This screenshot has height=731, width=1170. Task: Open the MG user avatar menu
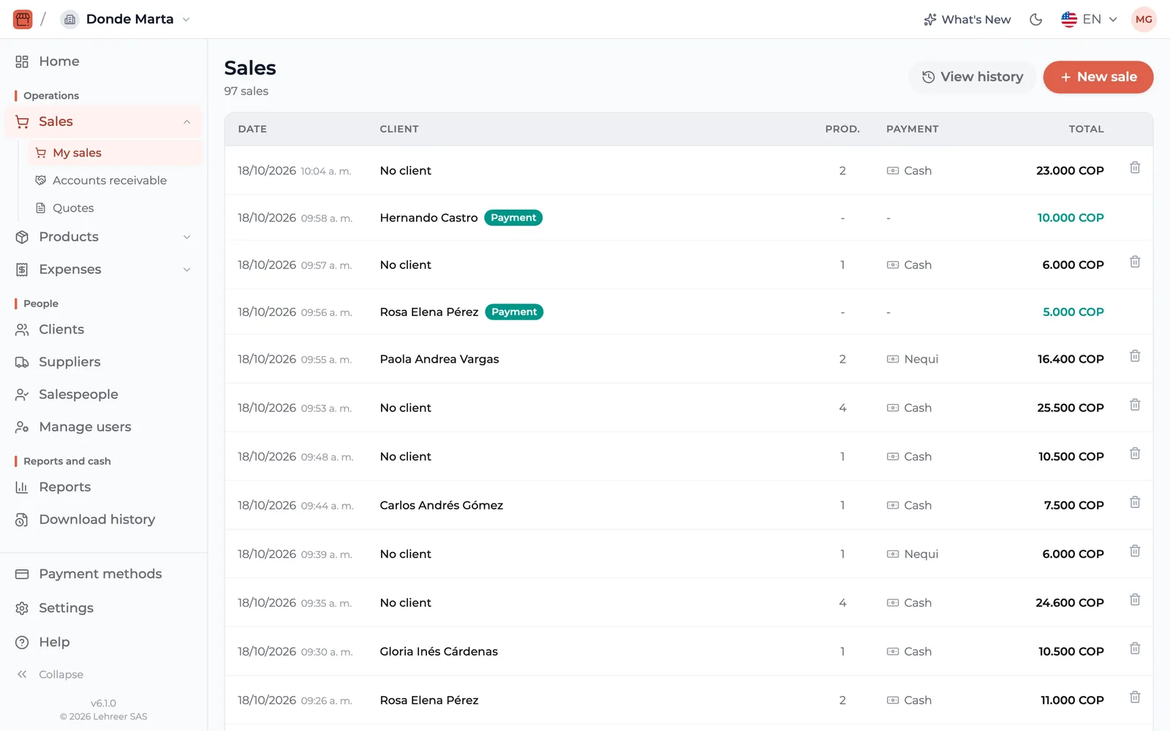[1144, 20]
